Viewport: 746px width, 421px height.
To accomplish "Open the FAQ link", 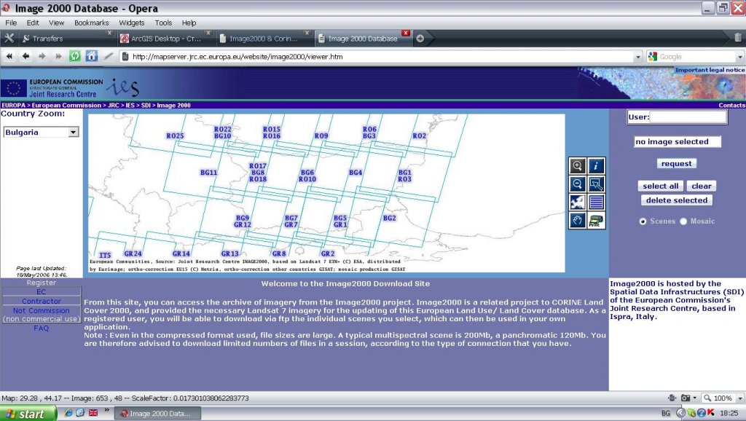I will (42, 328).
